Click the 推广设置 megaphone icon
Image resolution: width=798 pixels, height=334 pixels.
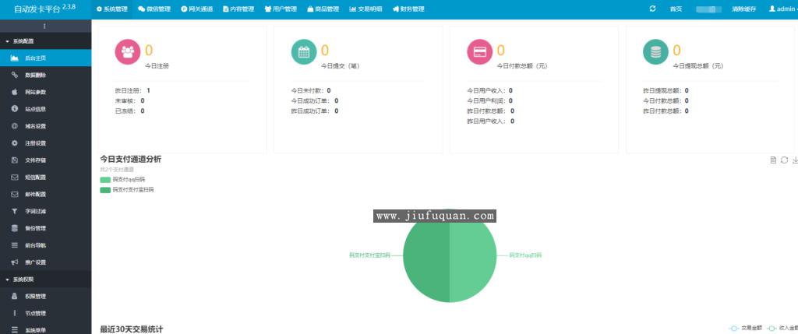point(15,262)
